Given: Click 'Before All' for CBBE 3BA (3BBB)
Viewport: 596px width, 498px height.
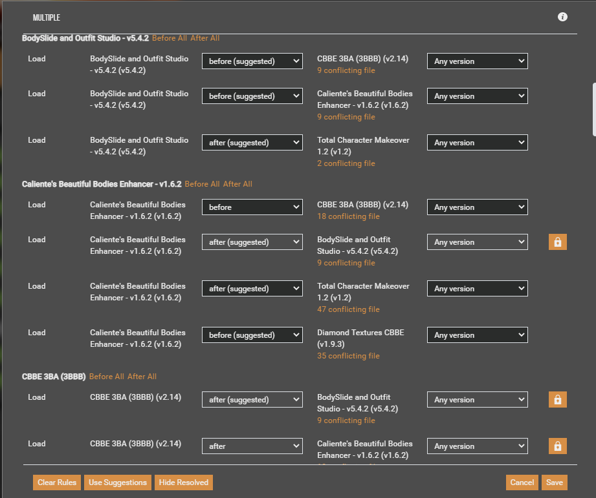Looking at the screenshot, I should [x=106, y=377].
